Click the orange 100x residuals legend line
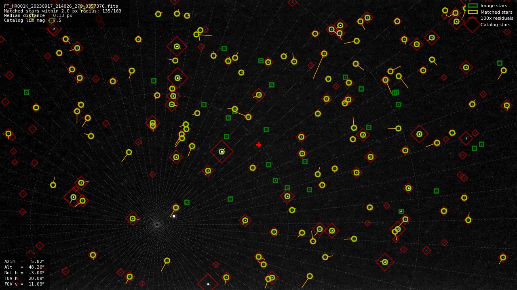Viewport: 517px width, 290px height. 473,18
